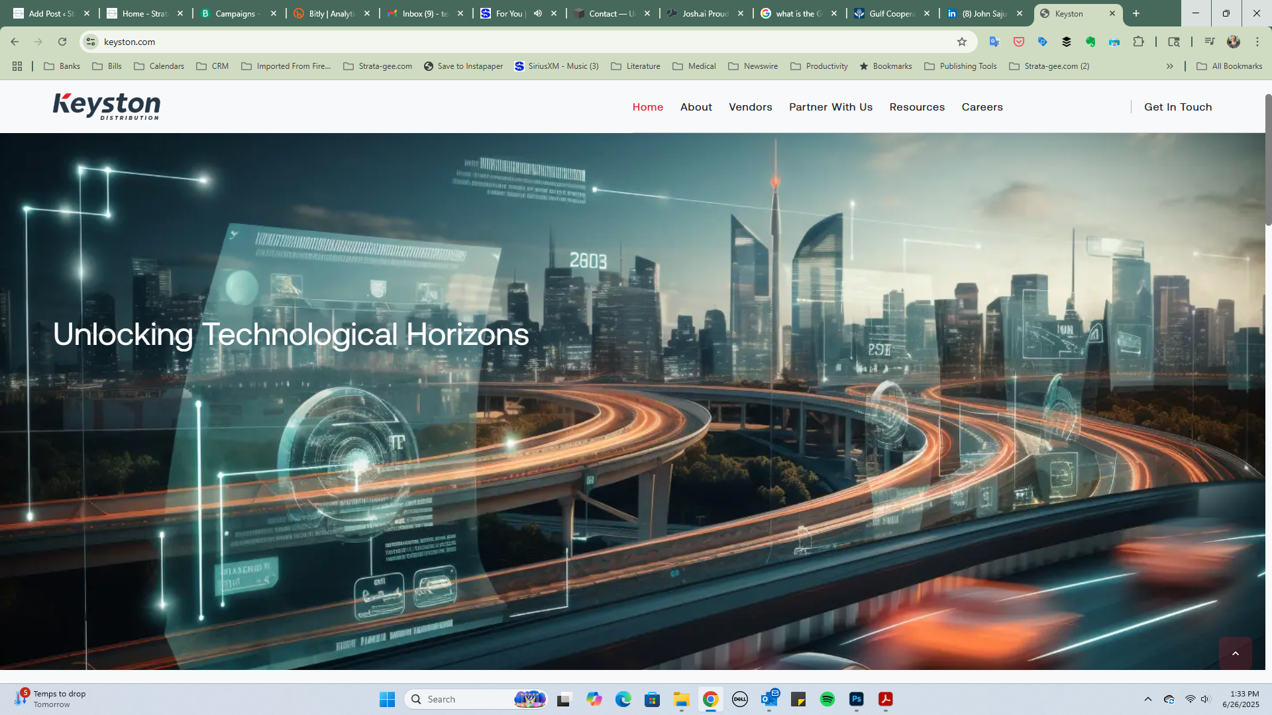Open the Chrome extensions puzzle icon
Image resolution: width=1272 pixels, height=715 pixels.
(1138, 42)
